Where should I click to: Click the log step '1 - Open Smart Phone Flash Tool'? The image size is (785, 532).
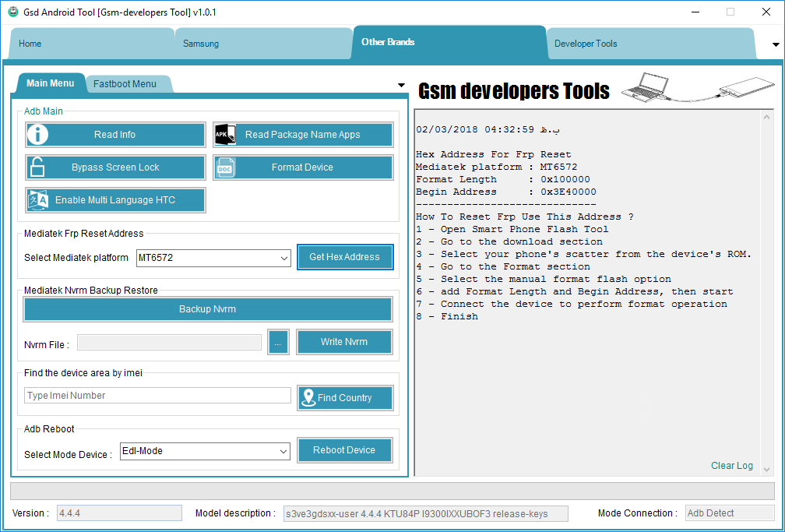pos(512,229)
